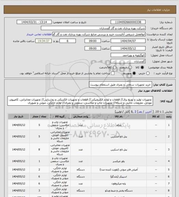This screenshot has height=197, width=179.
Task: Click the remaining time 19:34:37 field
Action: pos(43,41)
